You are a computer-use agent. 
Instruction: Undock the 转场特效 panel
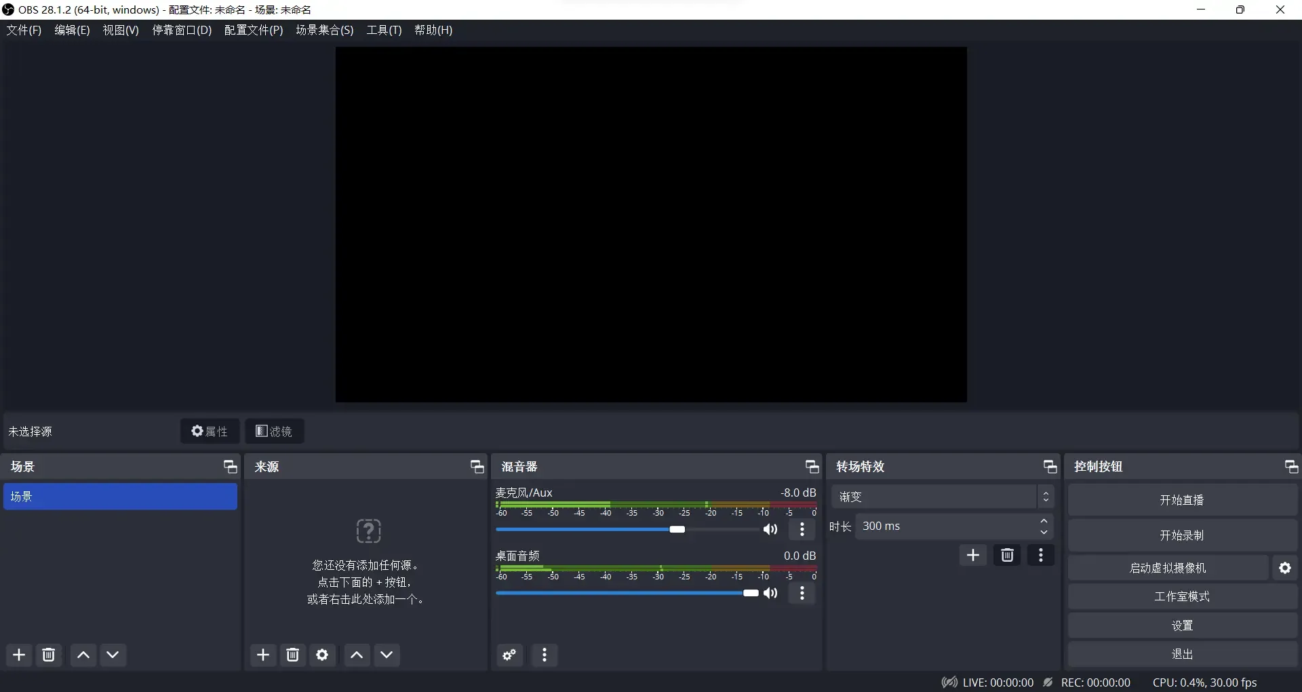pyautogui.click(x=1050, y=467)
